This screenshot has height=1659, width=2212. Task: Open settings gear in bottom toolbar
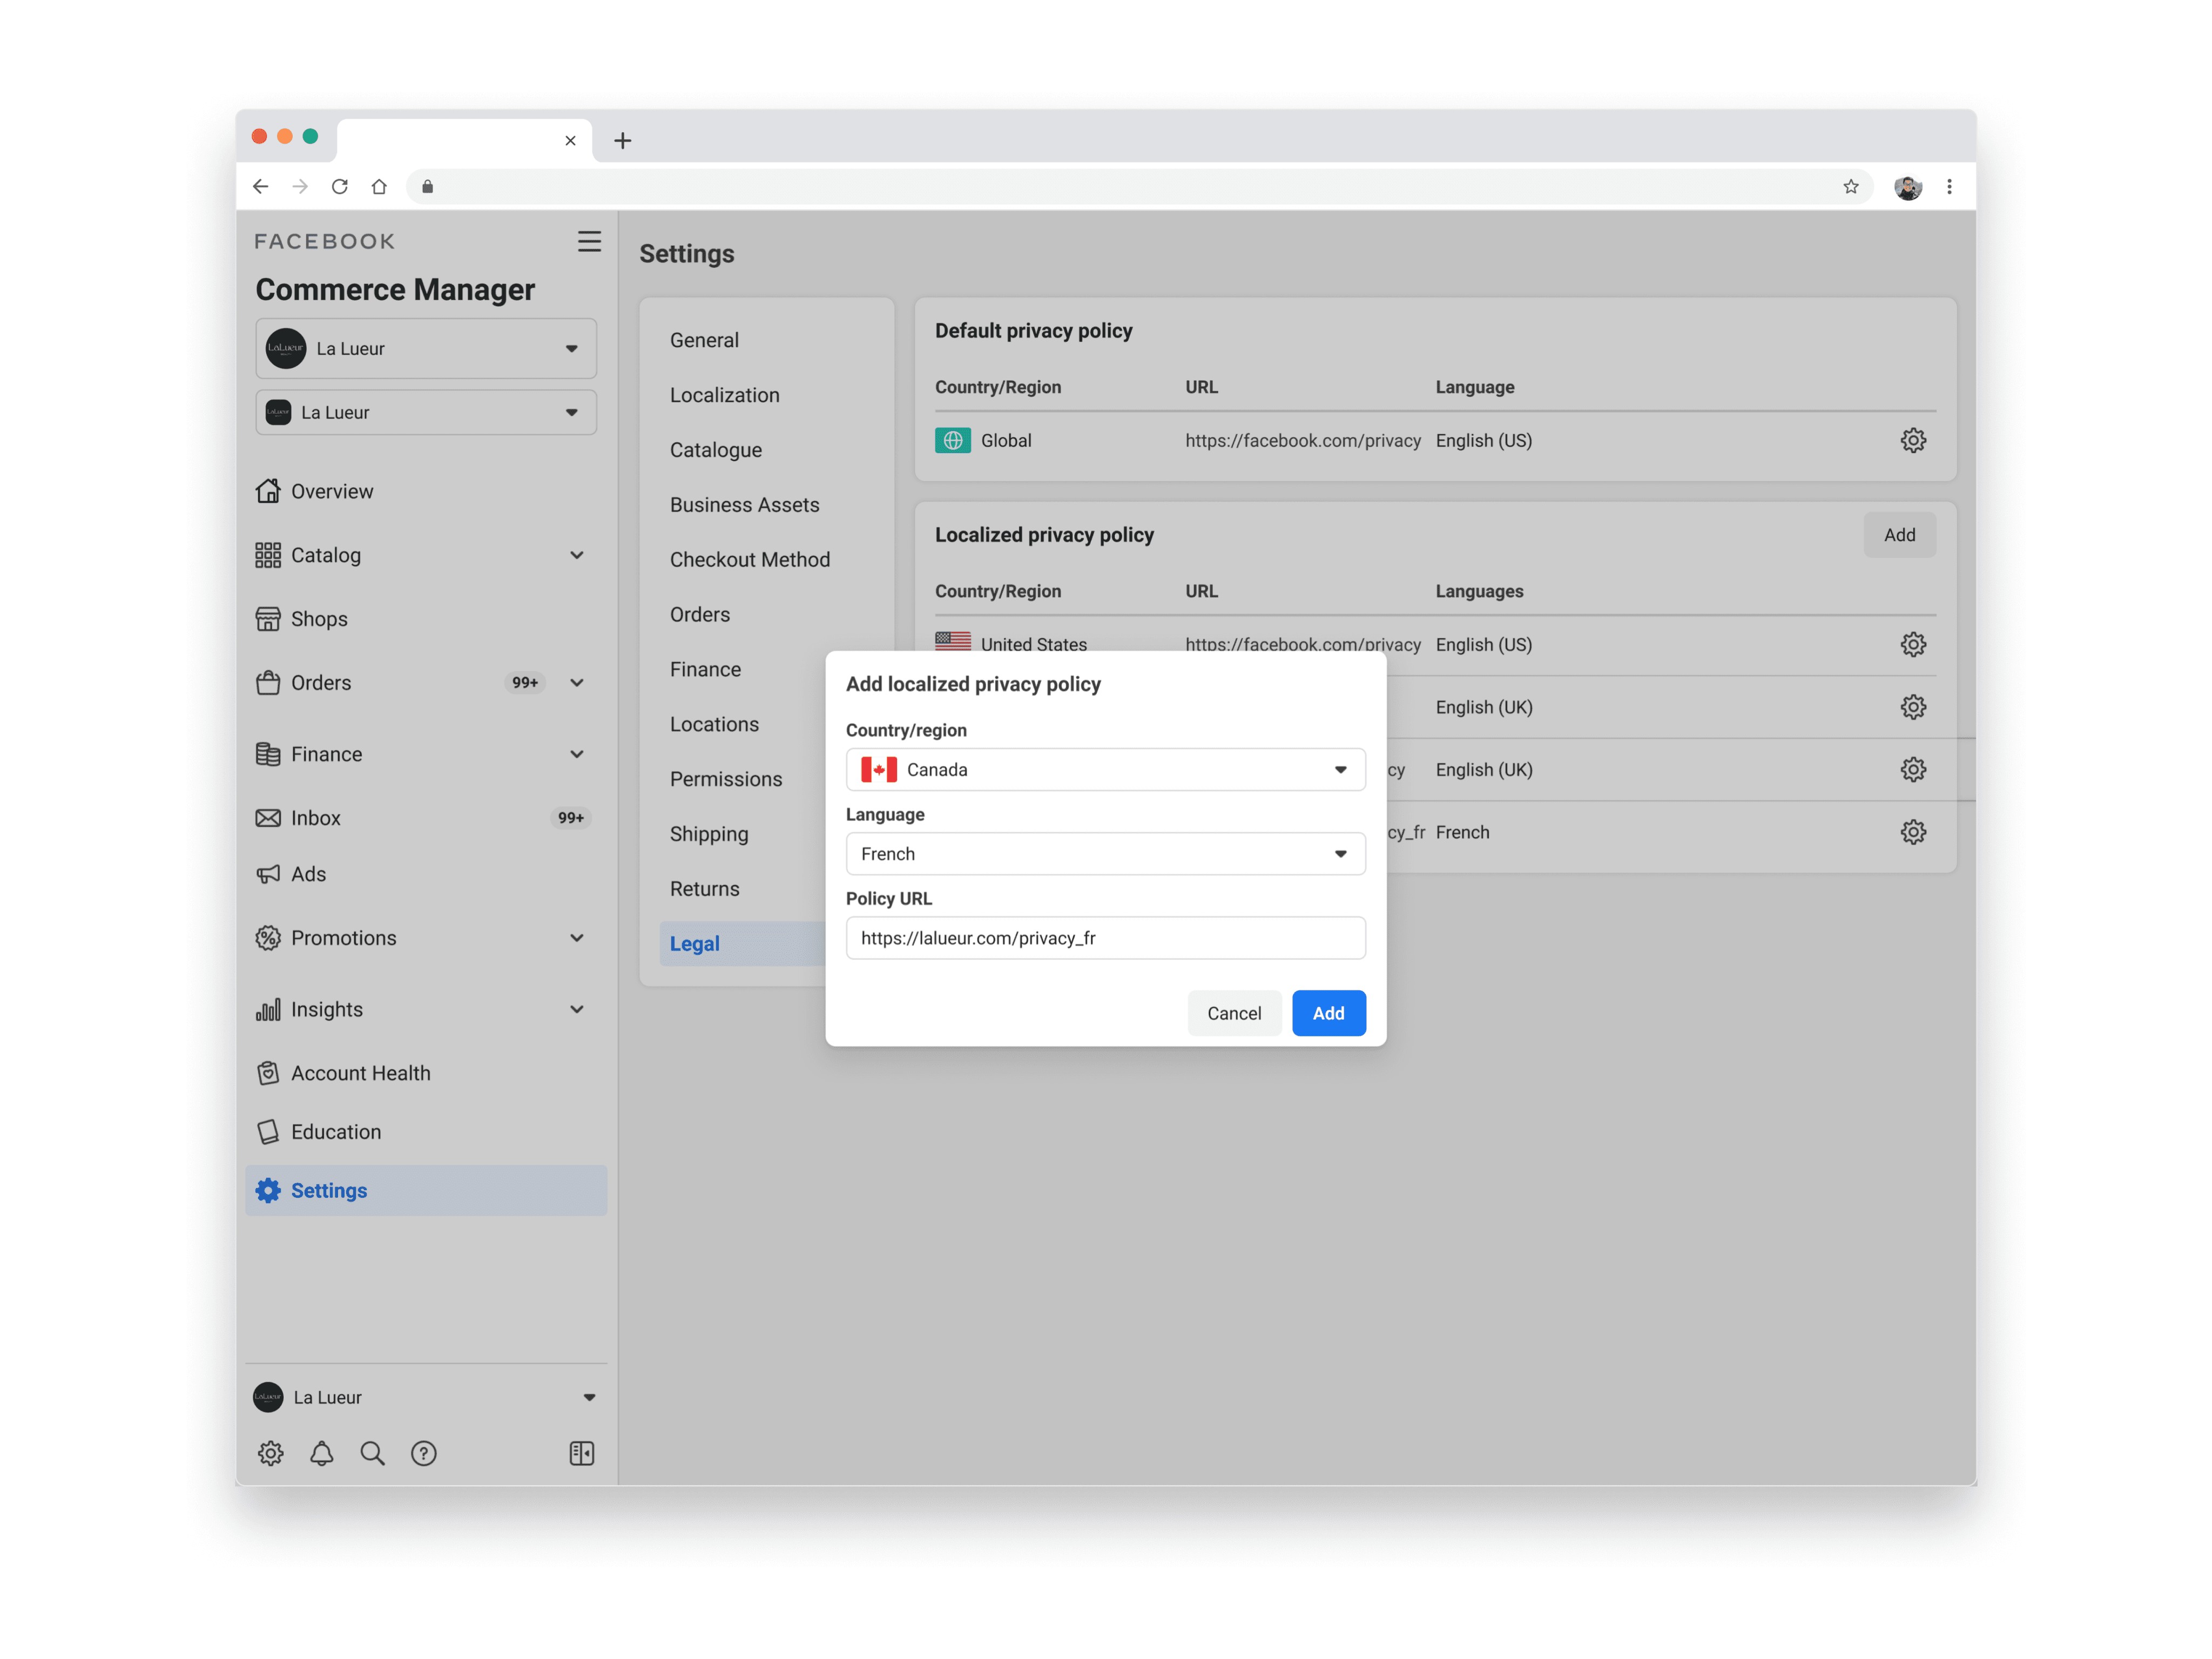point(270,1453)
